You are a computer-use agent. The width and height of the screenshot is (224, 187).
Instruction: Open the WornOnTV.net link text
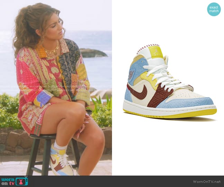point(207,182)
